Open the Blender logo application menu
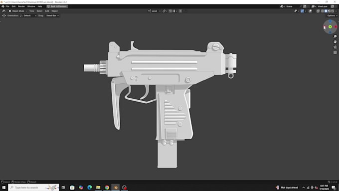This screenshot has width=339, height=191. [3, 6]
